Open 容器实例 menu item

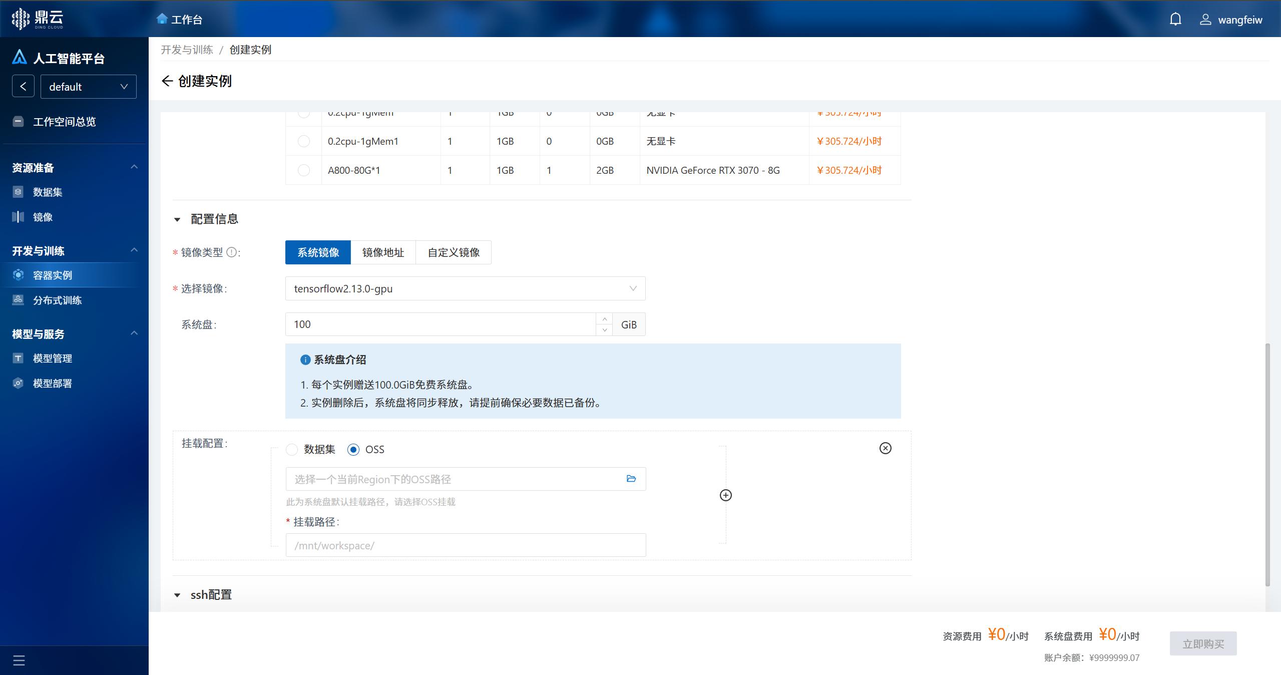pyautogui.click(x=53, y=275)
